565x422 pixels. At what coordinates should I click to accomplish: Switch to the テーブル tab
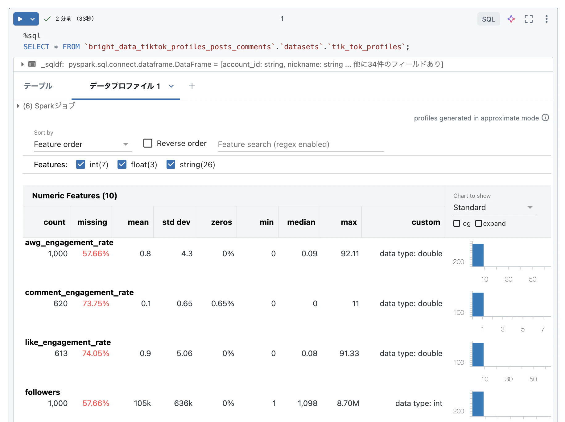tap(38, 86)
